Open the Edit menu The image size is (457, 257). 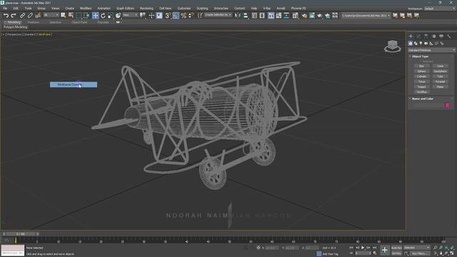16,9
